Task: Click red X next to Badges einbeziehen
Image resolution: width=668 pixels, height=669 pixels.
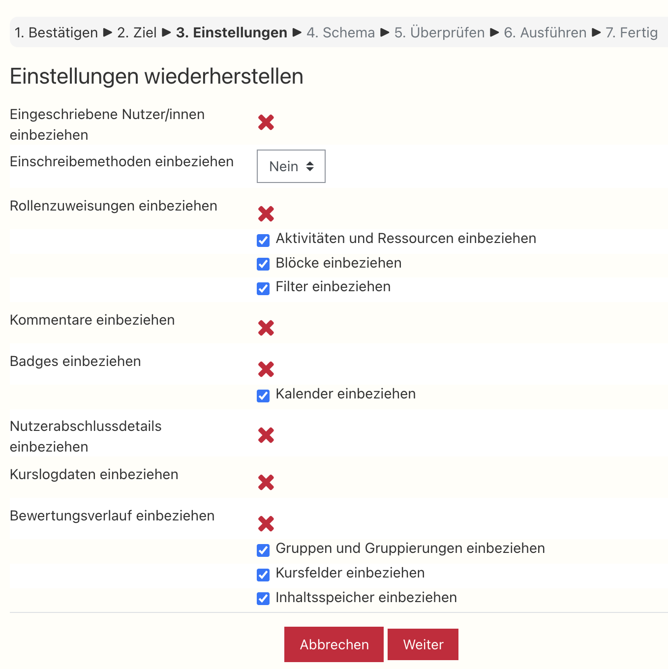Action: tap(266, 369)
